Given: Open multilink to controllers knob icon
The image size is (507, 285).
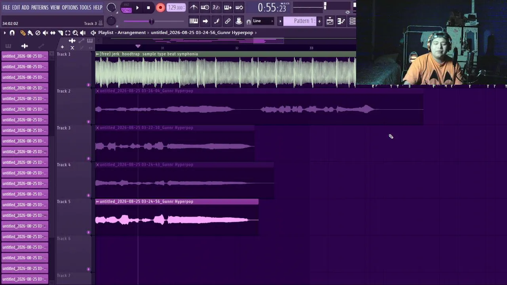Looking at the screenshot, I should pyautogui.click(x=239, y=21).
